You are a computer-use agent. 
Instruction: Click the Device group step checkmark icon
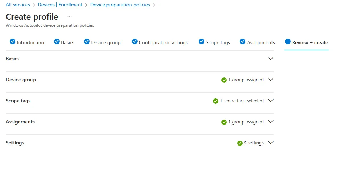click(x=87, y=42)
